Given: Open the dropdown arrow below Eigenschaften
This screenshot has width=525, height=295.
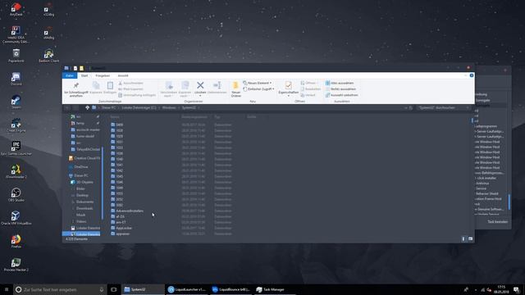Looking at the screenshot, I should click(288, 96).
